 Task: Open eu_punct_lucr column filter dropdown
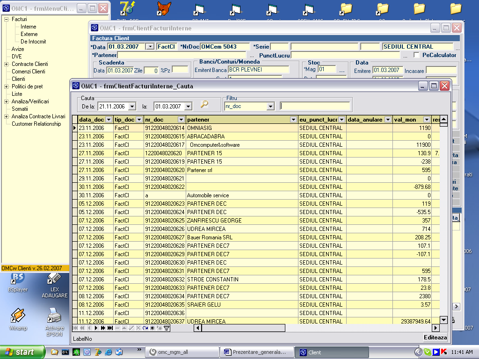(342, 120)
